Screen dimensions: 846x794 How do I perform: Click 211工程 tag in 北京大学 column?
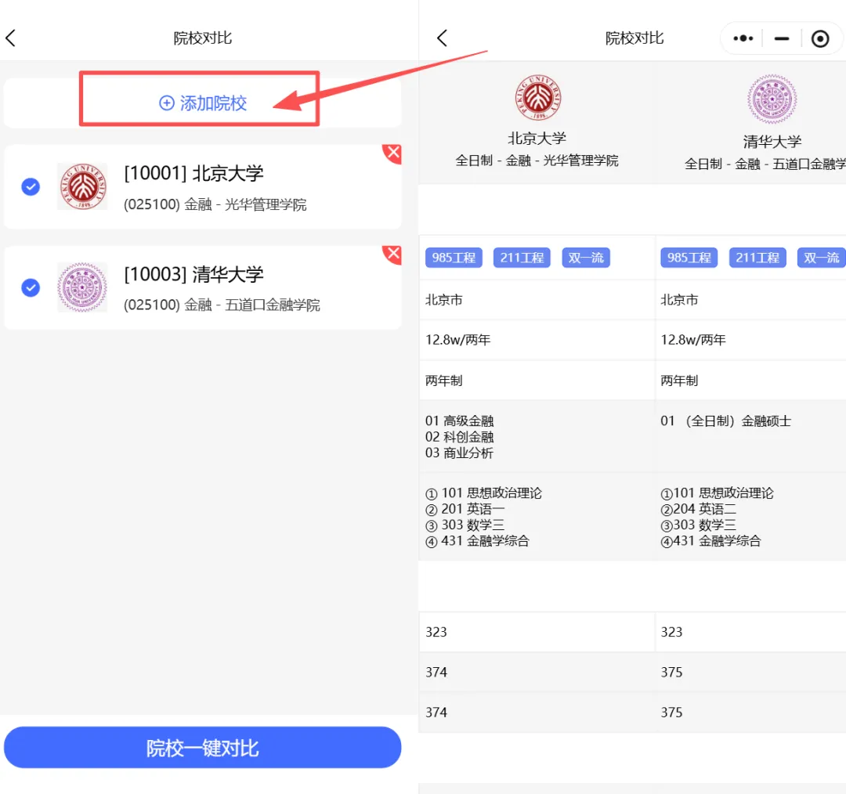[522, 258]
